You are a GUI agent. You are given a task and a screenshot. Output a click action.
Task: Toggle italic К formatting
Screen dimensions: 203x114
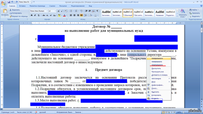(35, 15)
